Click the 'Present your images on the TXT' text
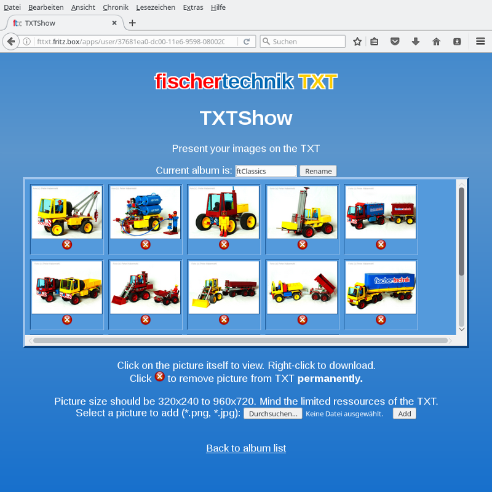 [x=246, y=148]
